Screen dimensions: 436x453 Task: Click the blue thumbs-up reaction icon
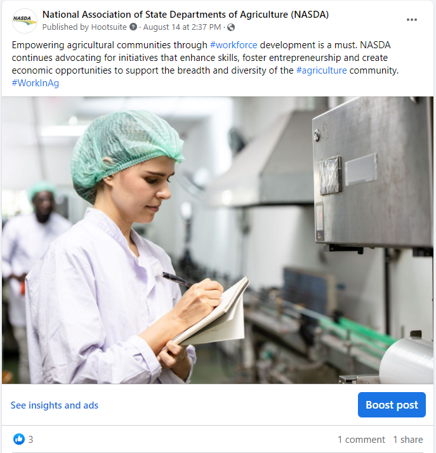pos(19,439)
